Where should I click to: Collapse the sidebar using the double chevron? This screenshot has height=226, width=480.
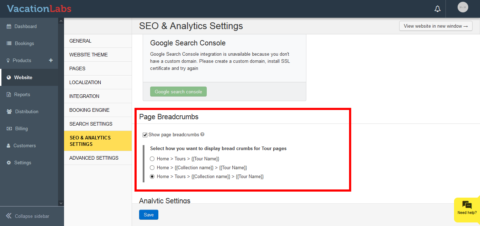tap(9, 216)
